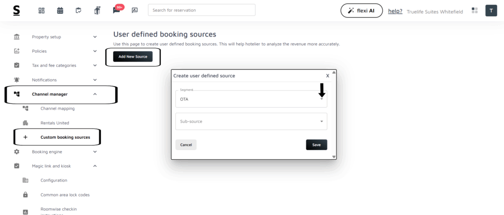Open the apps grid near profile

474,10
